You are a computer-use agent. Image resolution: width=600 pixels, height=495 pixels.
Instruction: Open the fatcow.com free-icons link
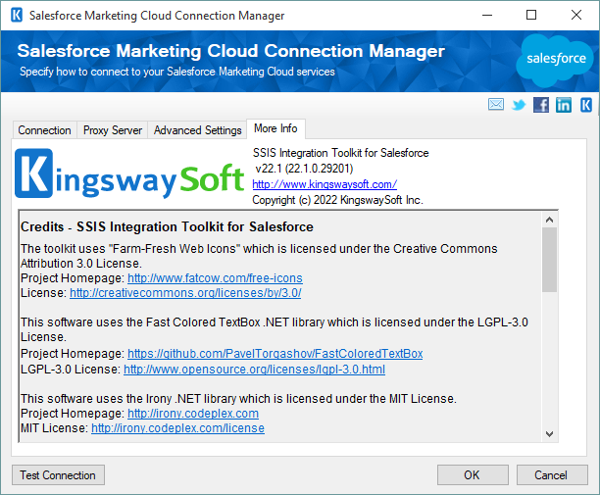[215, 278]
